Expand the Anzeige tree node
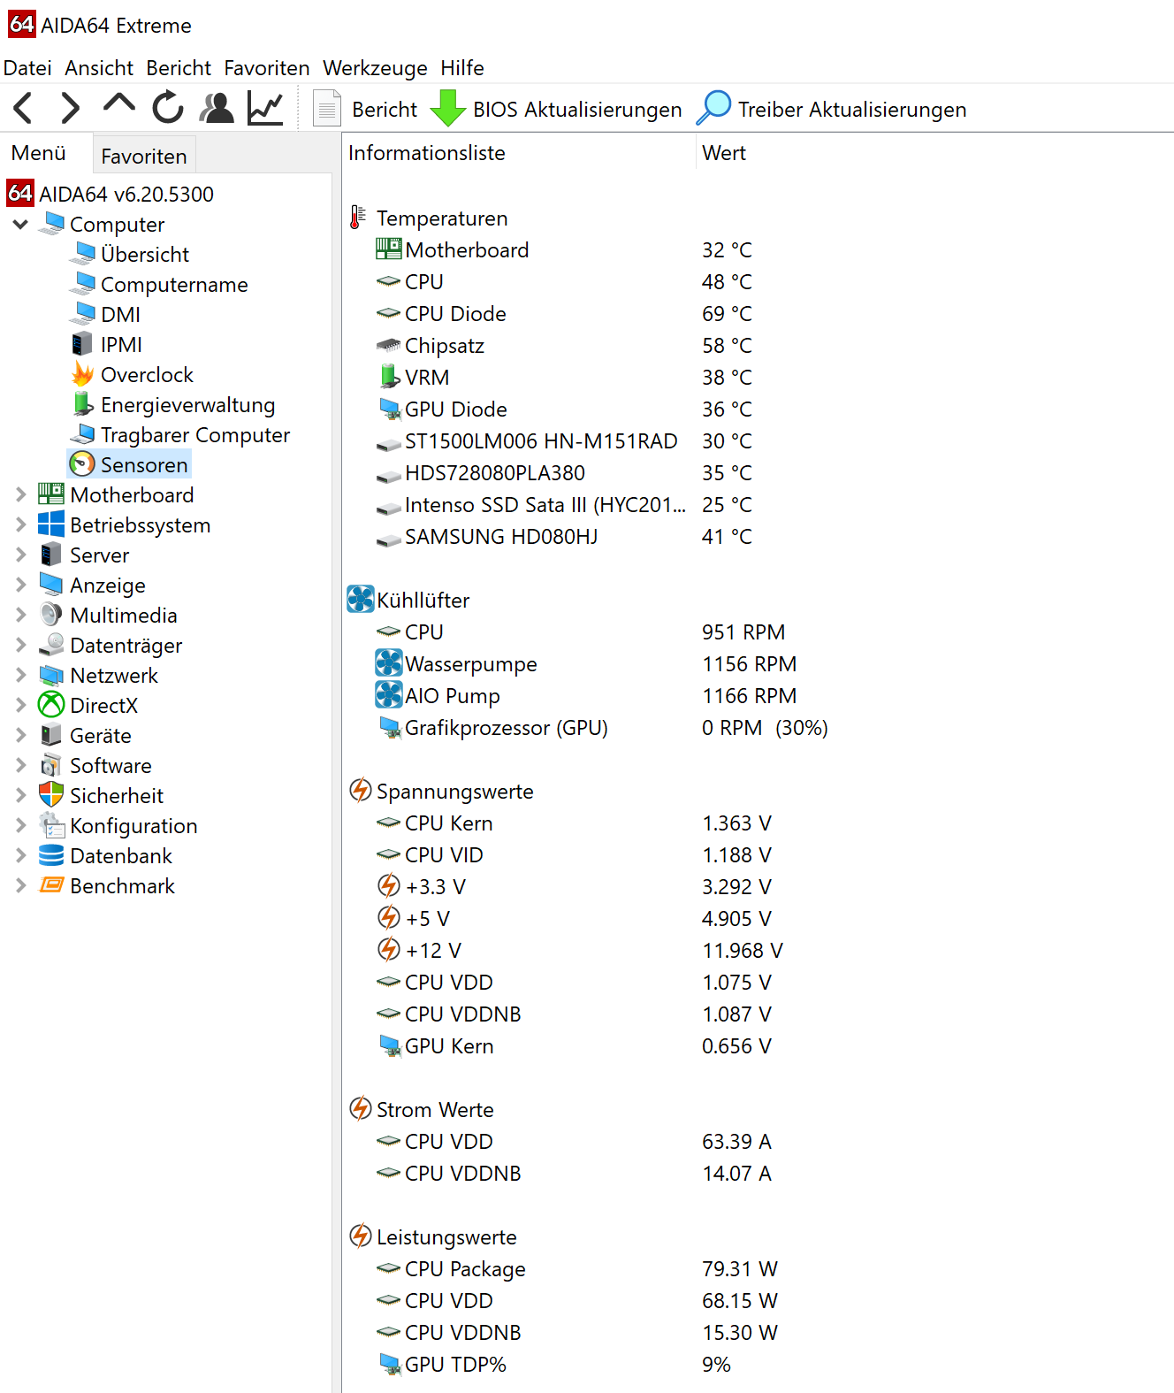Screen dimensions: 1174x1393 click(20, 586)
